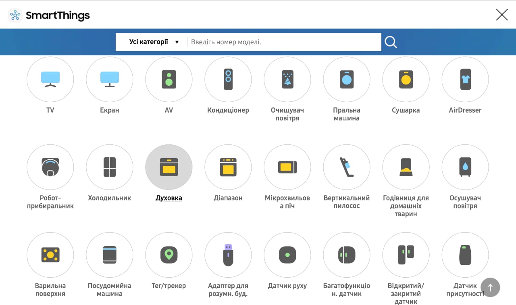This screenshot has height=305, width=516.
Task: Click the Осушувач повітря dehumidifier icon
Action: coord(465,167)
